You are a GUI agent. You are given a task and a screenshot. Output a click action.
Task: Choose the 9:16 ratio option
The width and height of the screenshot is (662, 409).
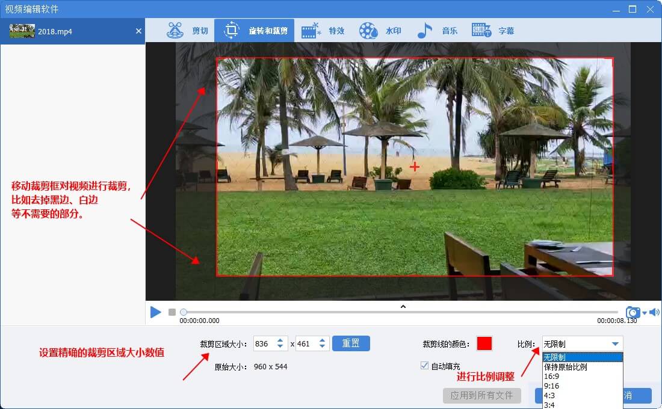pyautogui.click(x=582, y=386)
